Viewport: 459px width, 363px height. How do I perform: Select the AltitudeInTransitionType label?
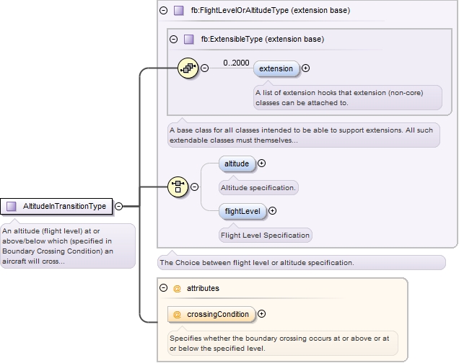coord(64,207)
